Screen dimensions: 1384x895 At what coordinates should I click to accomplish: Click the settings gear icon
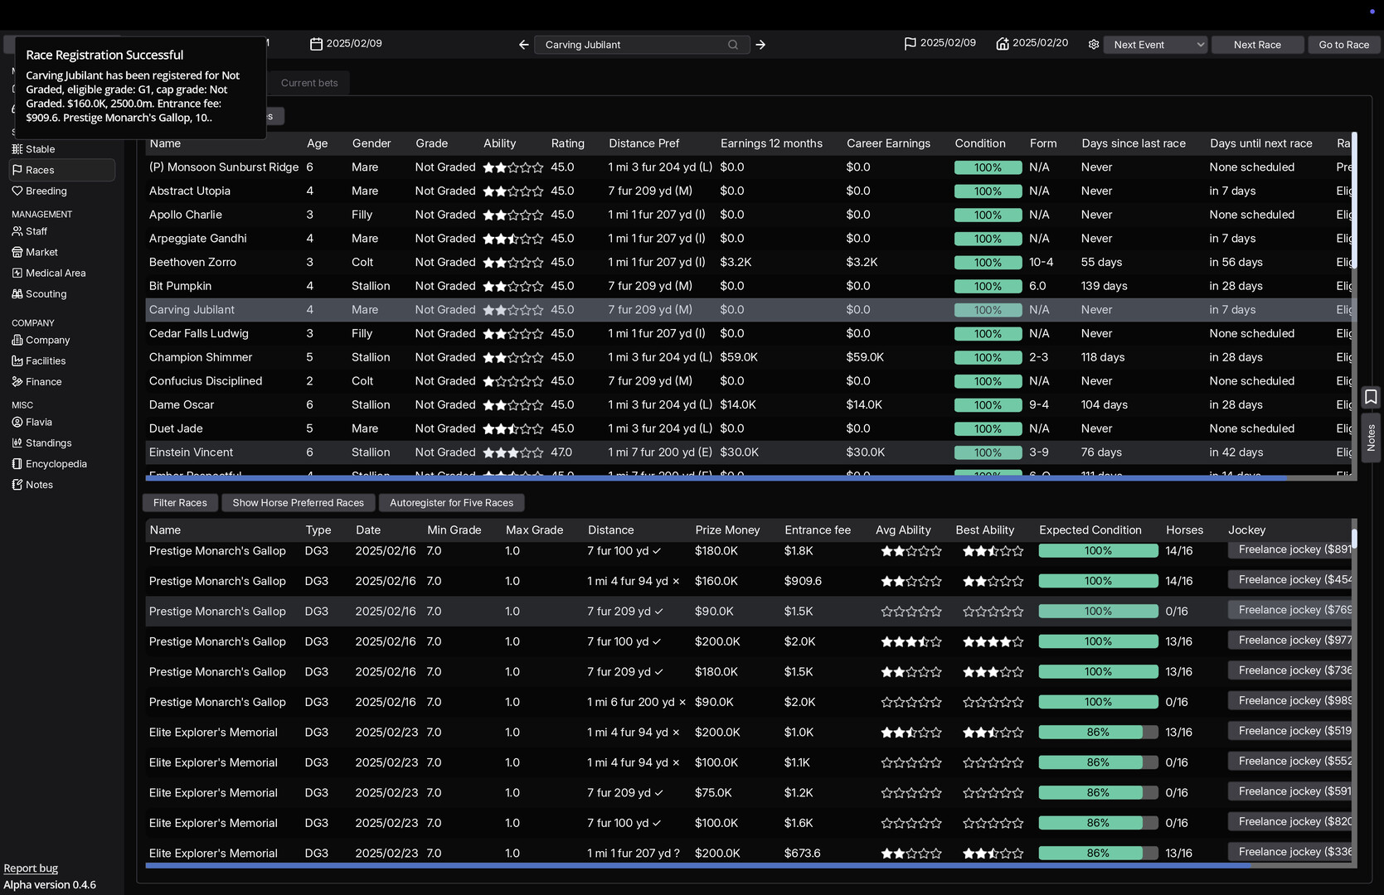click(1093, 45)
